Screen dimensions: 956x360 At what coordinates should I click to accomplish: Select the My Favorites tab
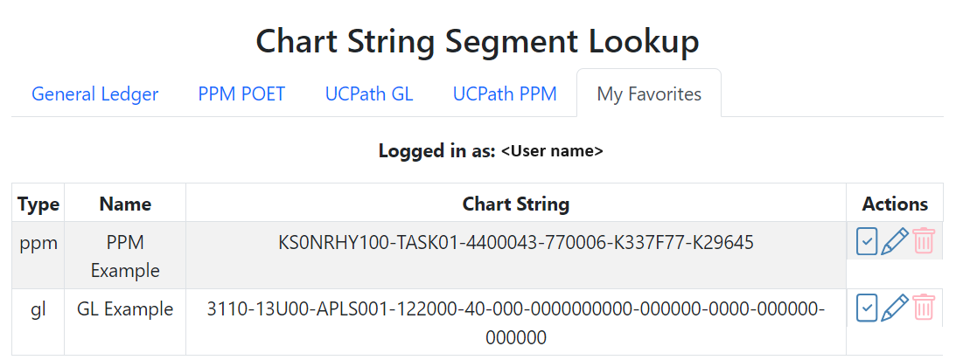[649, 93]
